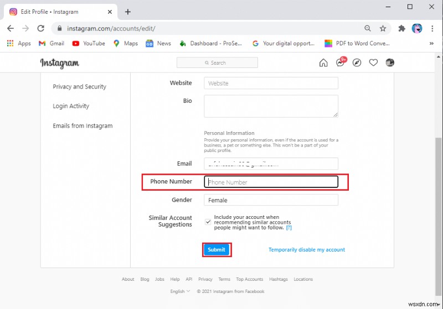Bookmark this page with the star icon
This screenshot has width=443, height=309.
[383, 28]
